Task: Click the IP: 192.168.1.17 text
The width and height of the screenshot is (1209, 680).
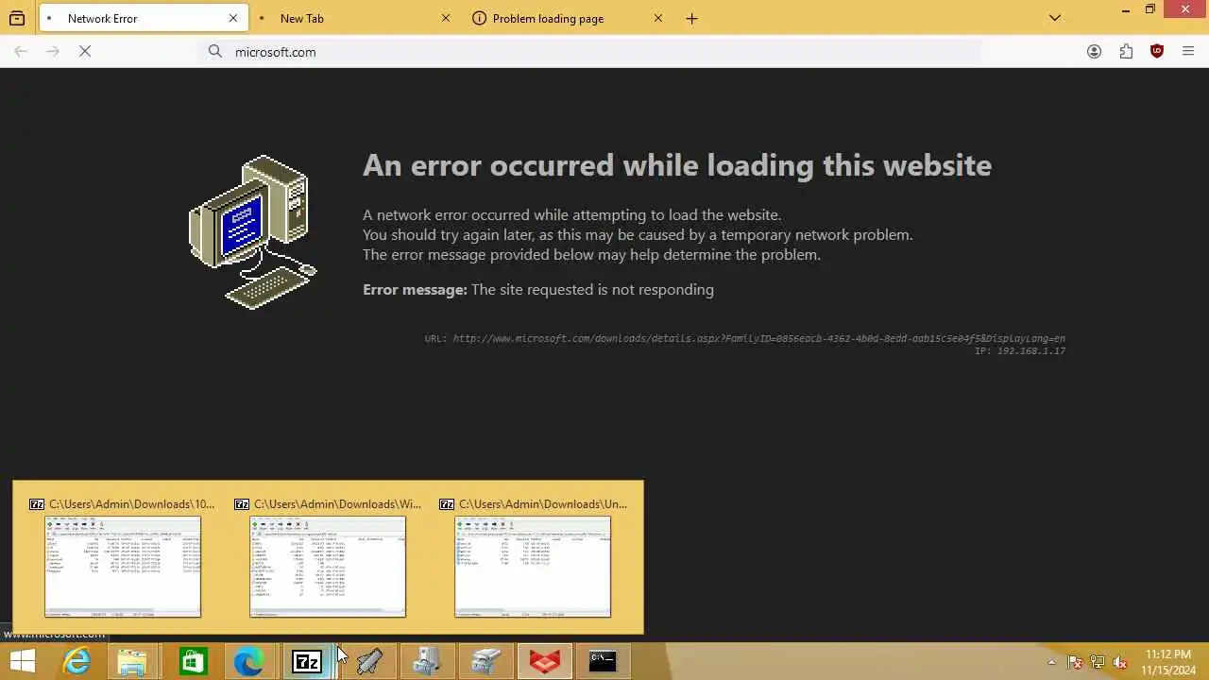Action: click(1020, 351)
